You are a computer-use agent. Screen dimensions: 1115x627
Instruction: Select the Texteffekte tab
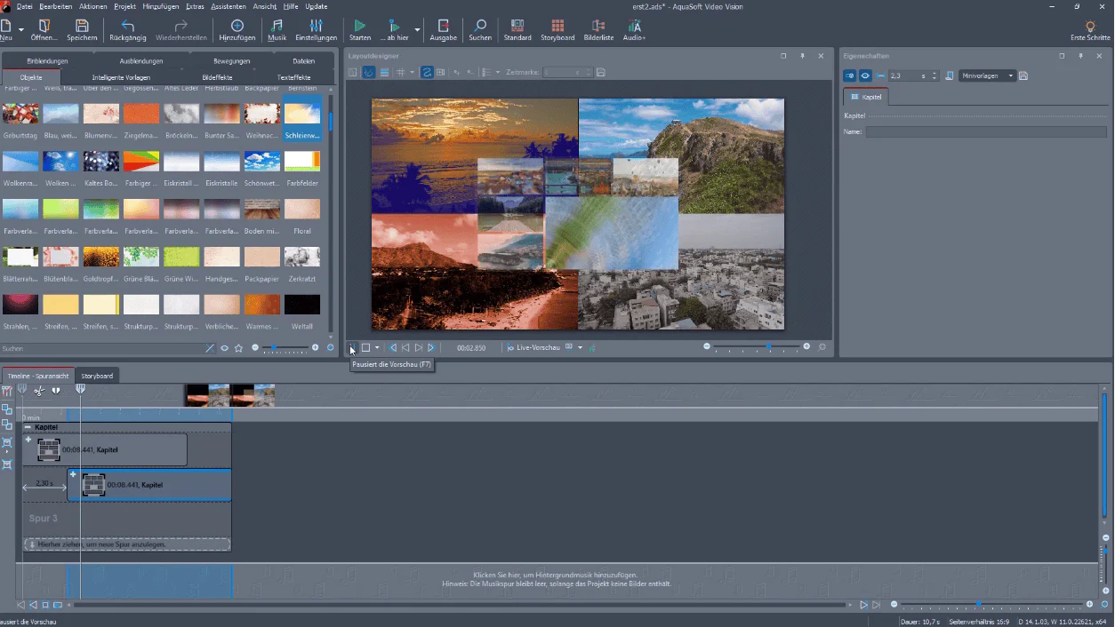pyautogui.click(x=294, y=77)
